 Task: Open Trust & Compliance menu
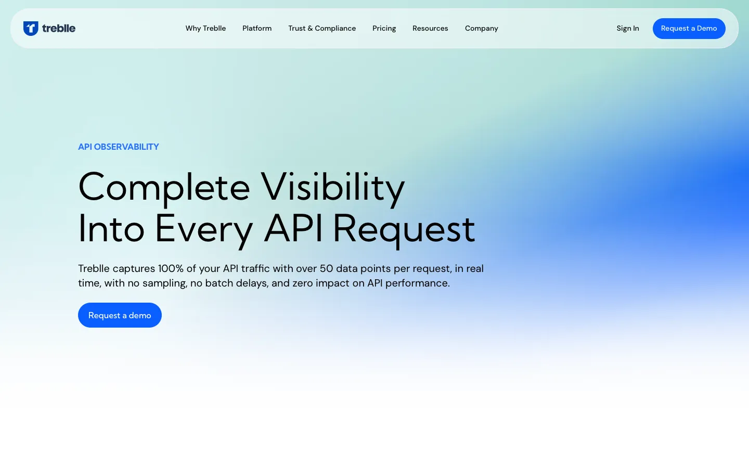322,28
